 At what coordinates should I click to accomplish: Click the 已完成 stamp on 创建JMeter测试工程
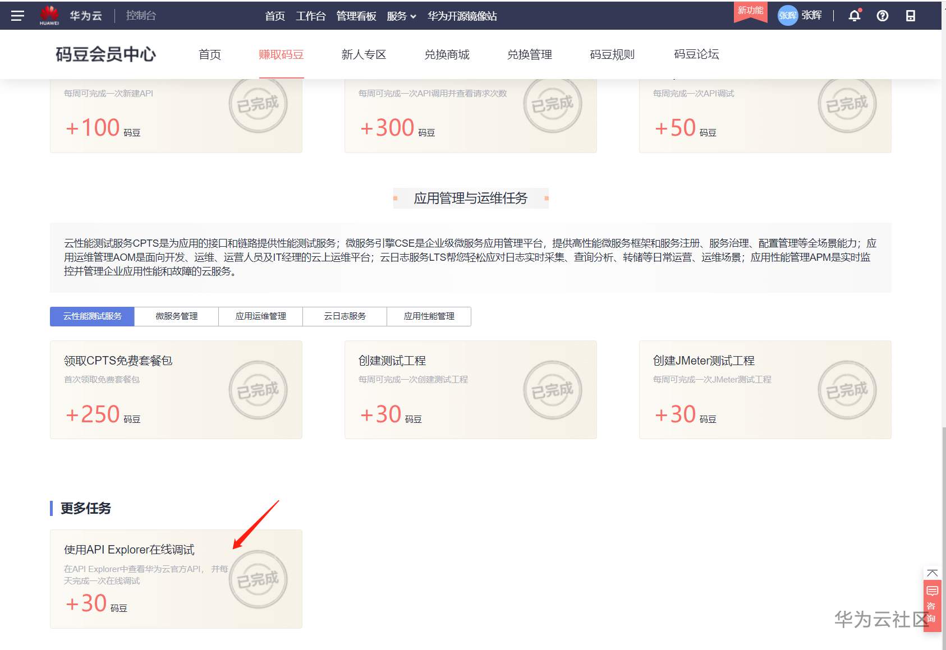click(x=847, y=390)
